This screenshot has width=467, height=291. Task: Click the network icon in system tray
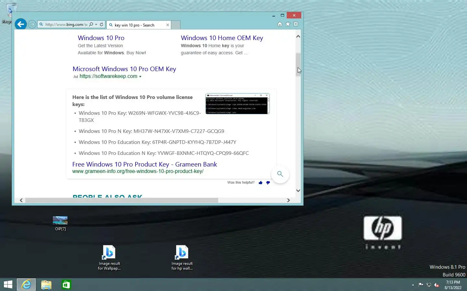[x=429, y=285]
